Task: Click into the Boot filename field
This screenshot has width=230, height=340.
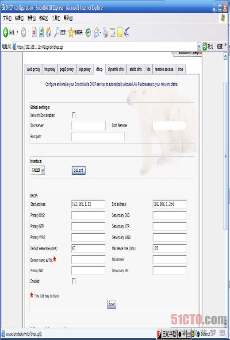Action: tap(169, 126)
